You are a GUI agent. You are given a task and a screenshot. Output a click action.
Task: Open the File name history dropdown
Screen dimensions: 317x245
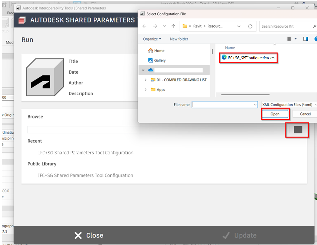point(255,105)
